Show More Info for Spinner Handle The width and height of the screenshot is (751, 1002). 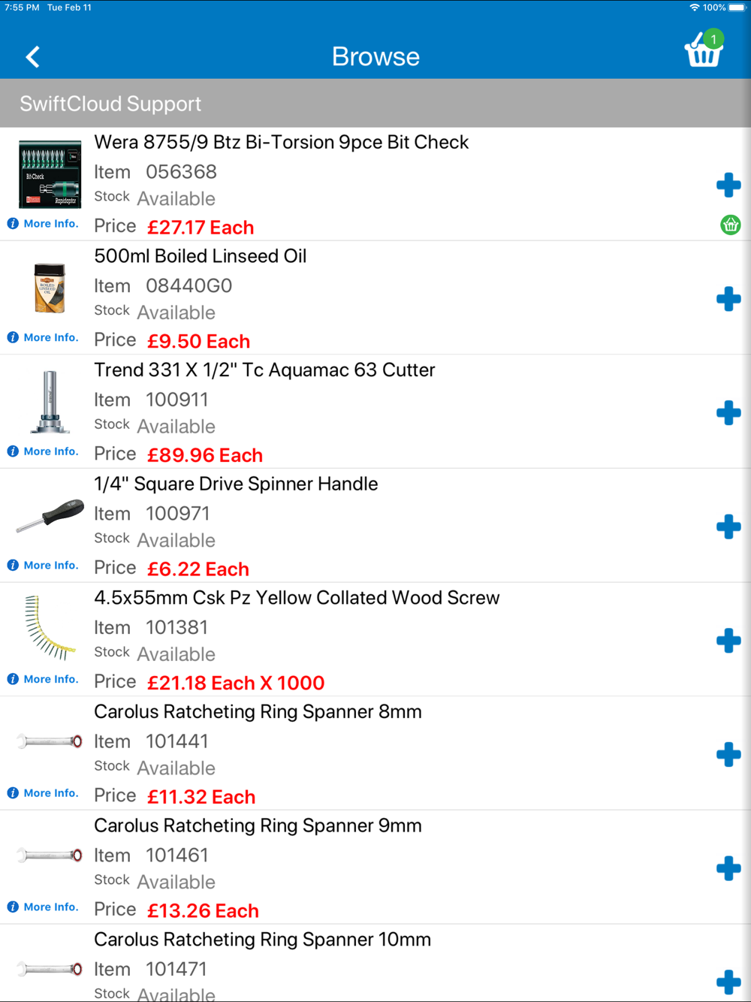(x=43, y=566)
